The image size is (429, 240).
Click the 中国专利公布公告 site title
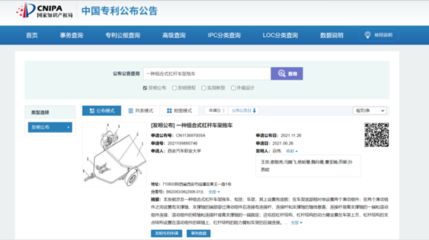click(119, 11)
